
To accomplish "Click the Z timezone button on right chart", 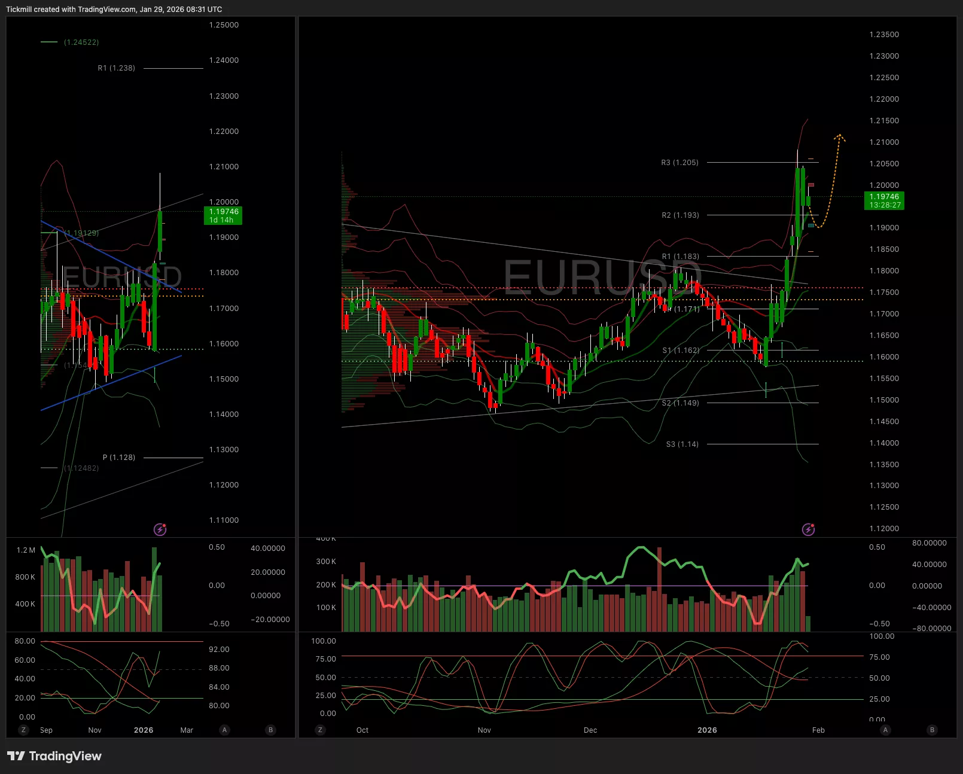I will (320, 730).
